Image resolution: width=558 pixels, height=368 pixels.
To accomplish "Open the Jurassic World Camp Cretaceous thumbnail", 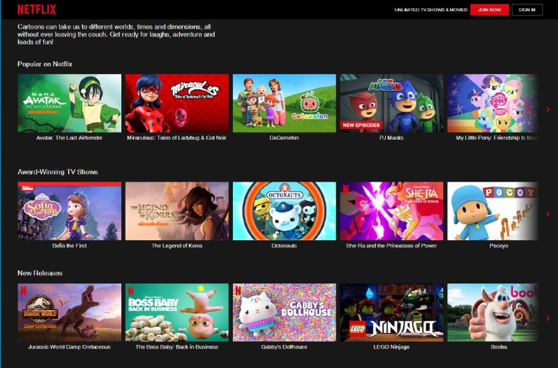I will 69,312.
